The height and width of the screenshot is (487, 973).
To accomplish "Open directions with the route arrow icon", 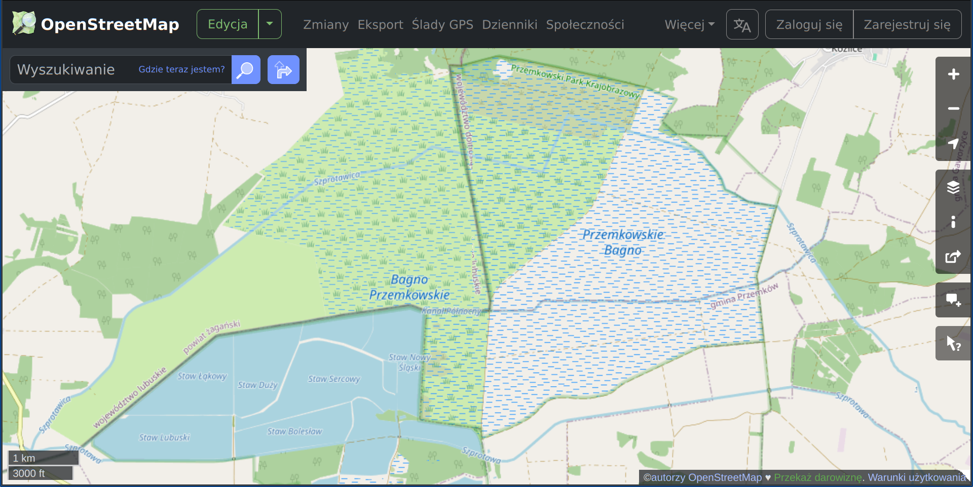I will coord(283,70).
